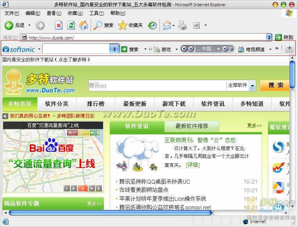
Task: Expand the Softonic search box dropdown
Action: 114,49
